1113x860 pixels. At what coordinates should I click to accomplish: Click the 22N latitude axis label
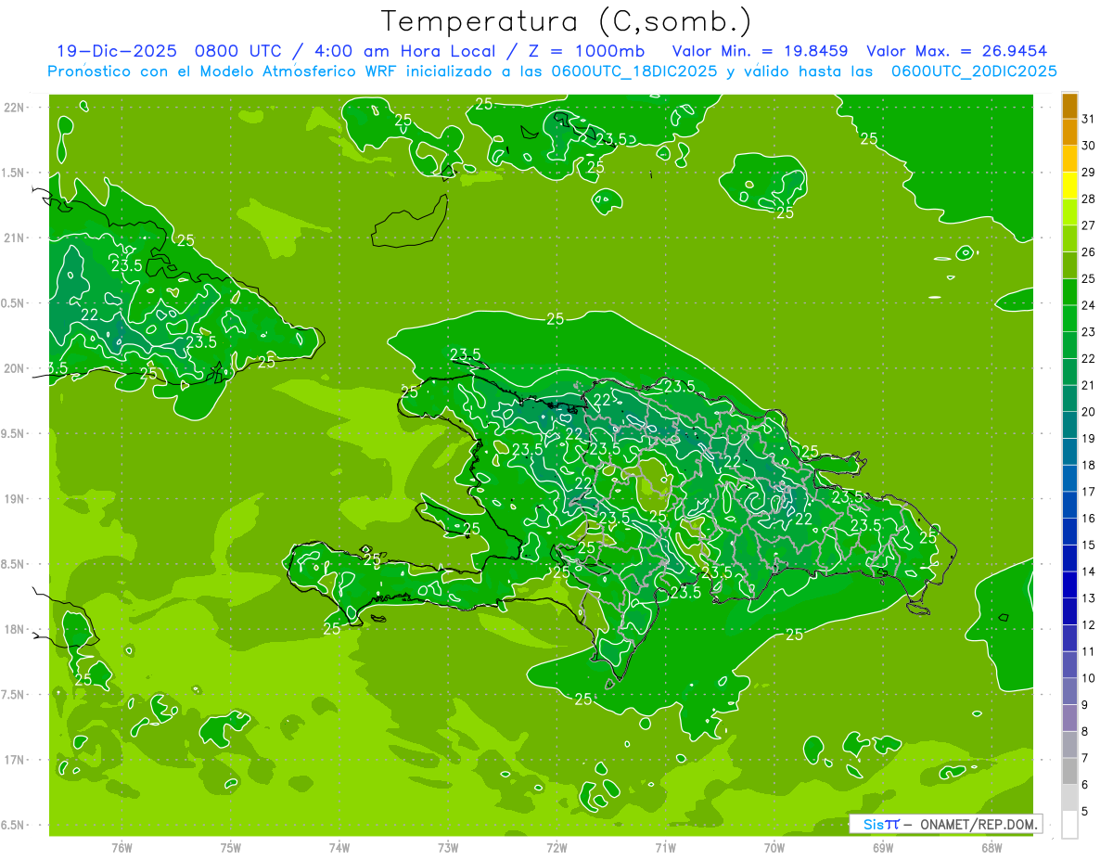[x=16, y=108]
